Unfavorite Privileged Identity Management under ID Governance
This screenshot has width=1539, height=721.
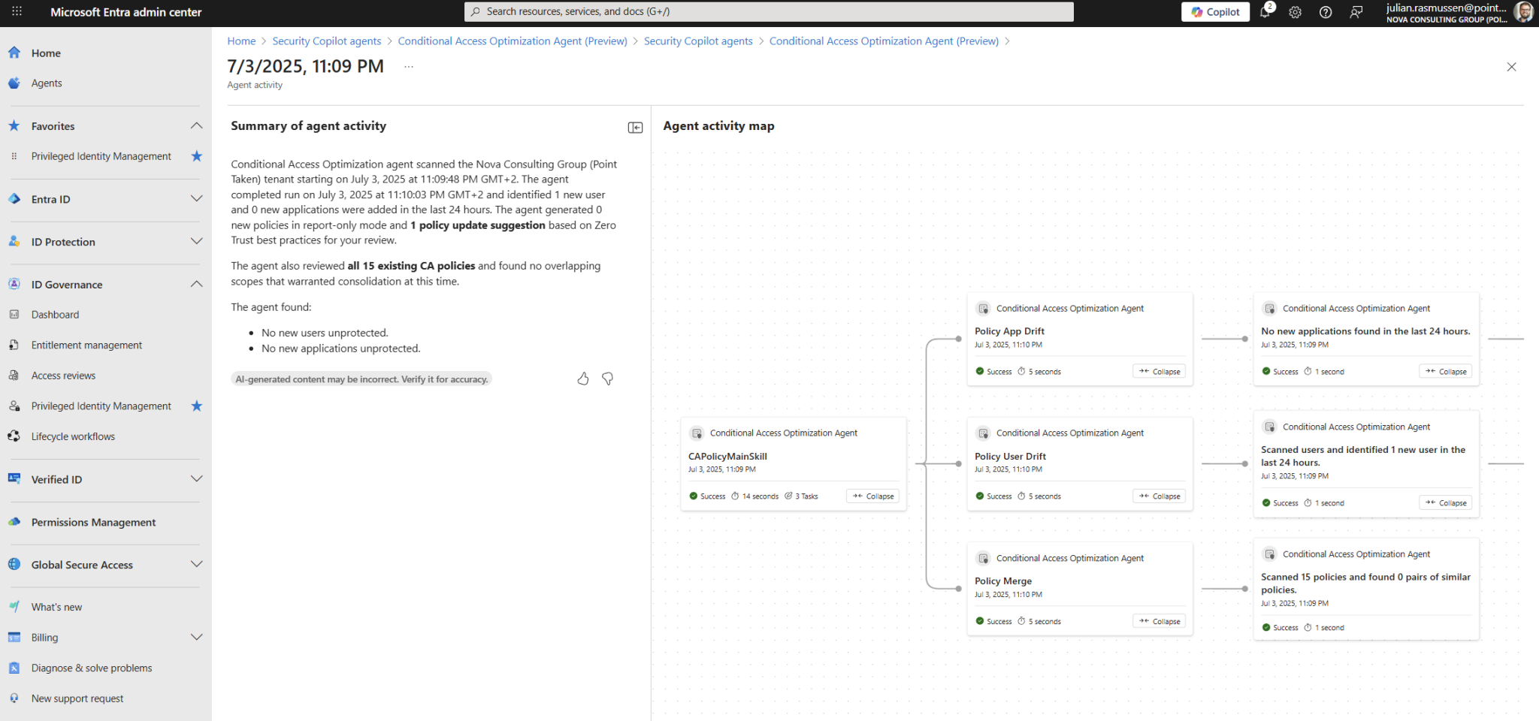point(196,406)
